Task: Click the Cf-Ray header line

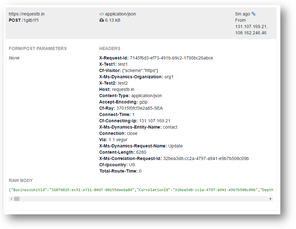Action: click(x=131, y=108)
